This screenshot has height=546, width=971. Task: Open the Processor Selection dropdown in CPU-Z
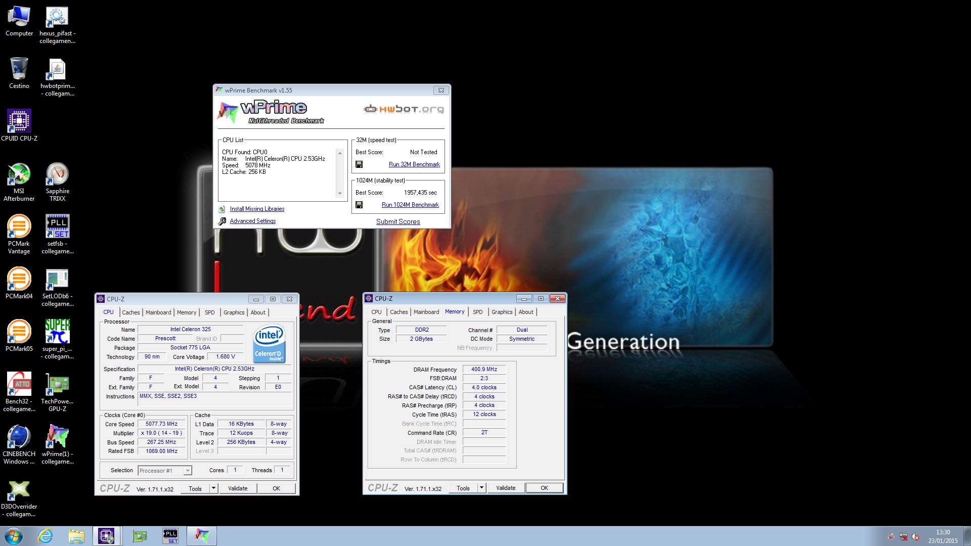[165, 471]
